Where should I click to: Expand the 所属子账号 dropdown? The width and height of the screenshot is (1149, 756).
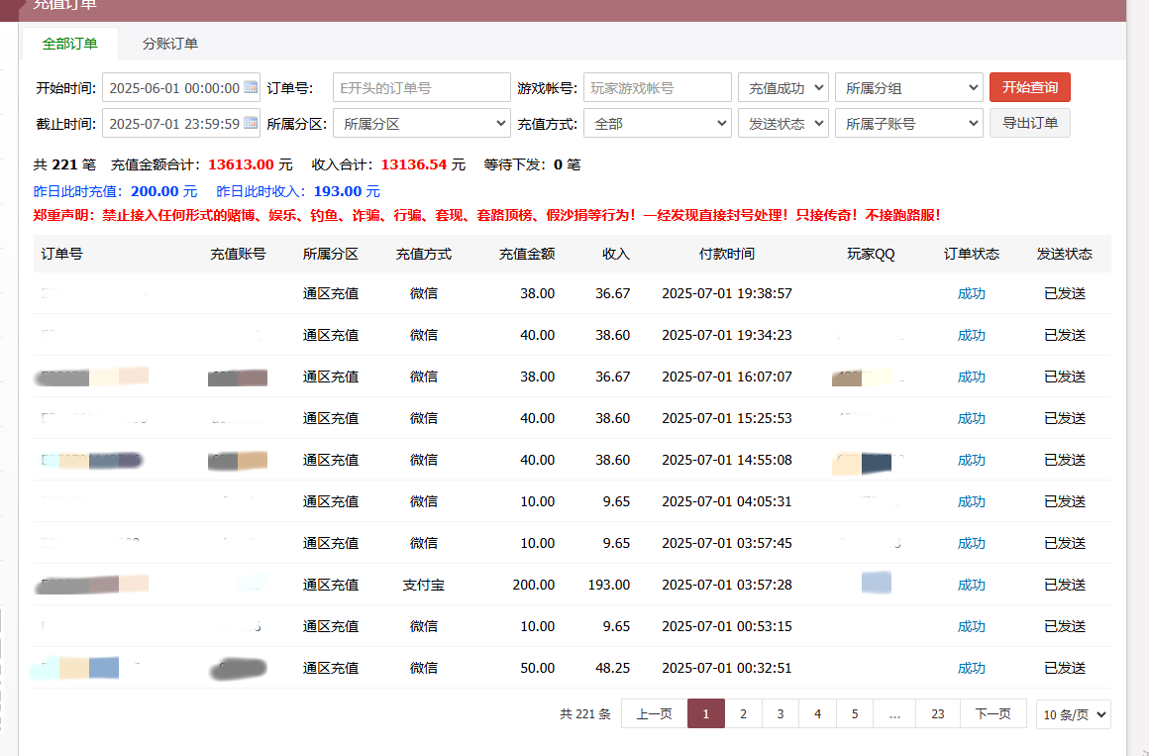tap(908, 124)
